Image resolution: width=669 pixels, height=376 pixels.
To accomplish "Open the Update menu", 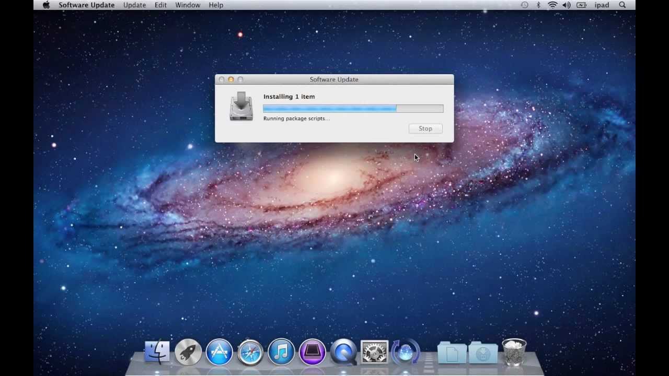I will click(x=135, y=5).
